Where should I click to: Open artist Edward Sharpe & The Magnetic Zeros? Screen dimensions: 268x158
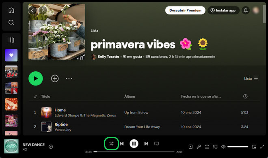pyautogui.click(x=85, y=115)
